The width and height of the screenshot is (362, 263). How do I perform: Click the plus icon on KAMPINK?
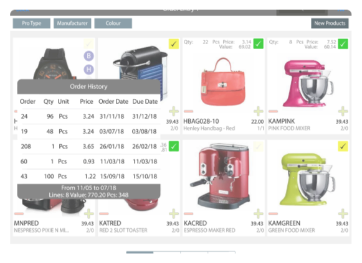click(x=343, y=111)
